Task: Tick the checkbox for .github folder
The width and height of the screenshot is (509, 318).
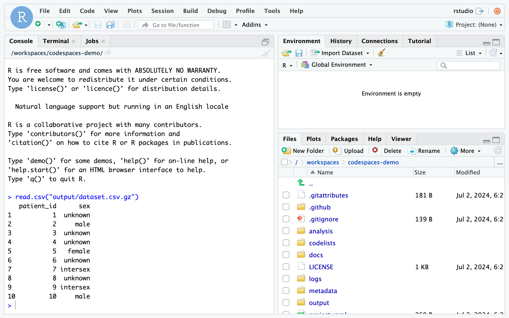Action: (286, 207)
